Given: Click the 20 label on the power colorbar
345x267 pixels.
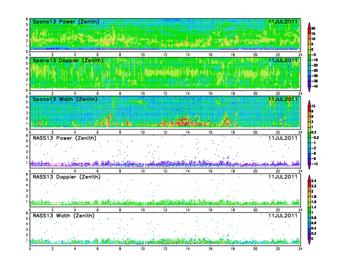Looking at the screenshot, I should (313, 28).
